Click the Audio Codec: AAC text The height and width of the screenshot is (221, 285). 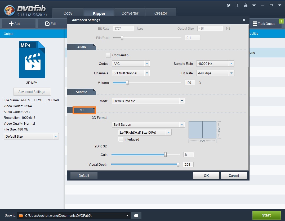(x=17, y=112)
